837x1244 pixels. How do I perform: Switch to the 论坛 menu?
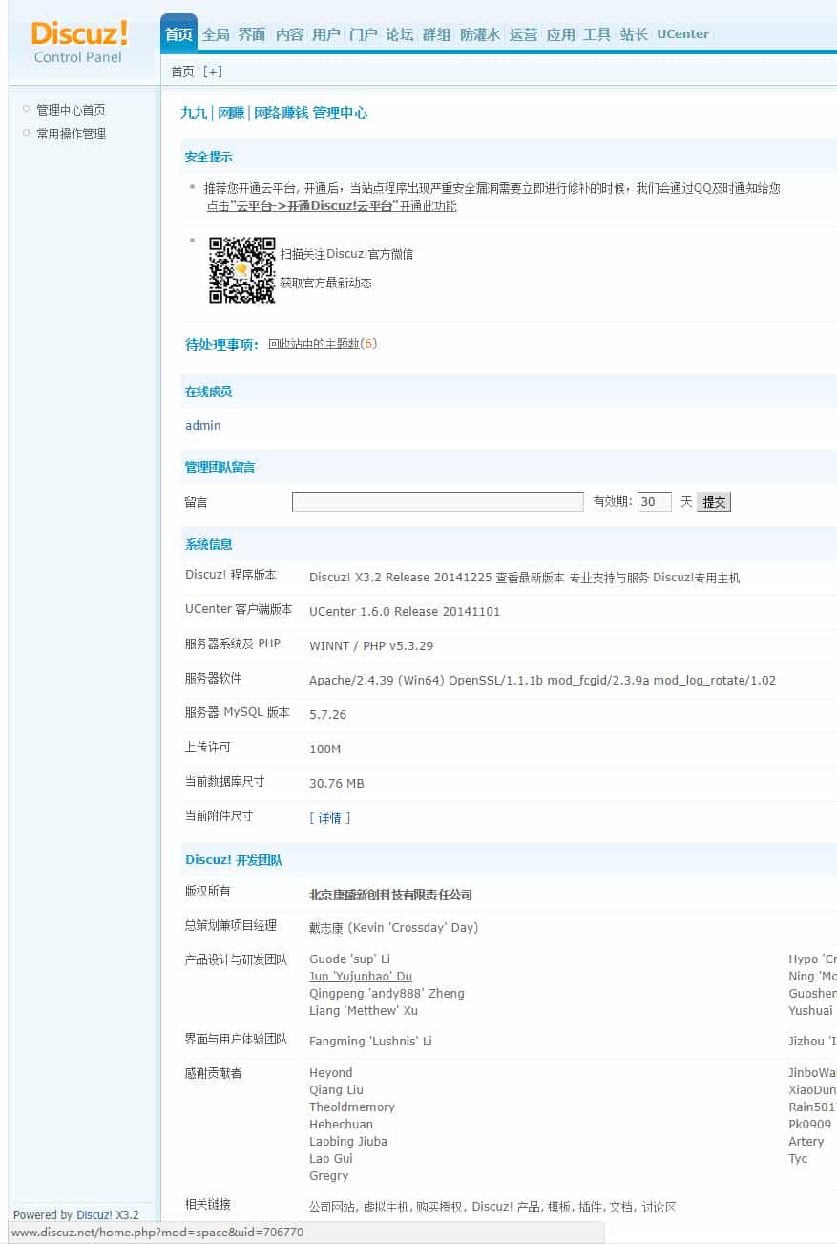tap(400, 34)
